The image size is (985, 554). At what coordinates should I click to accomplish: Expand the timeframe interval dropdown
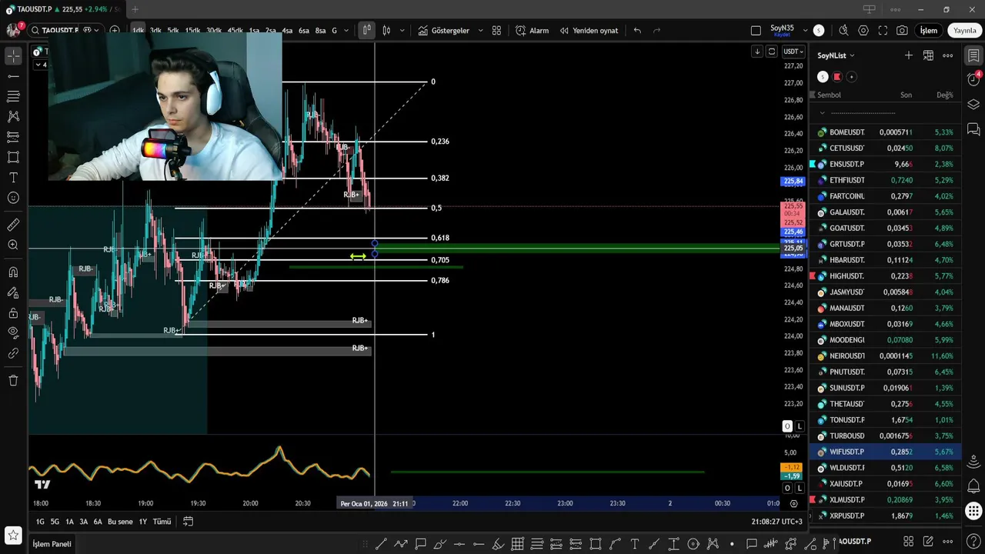tap(346, 31)
